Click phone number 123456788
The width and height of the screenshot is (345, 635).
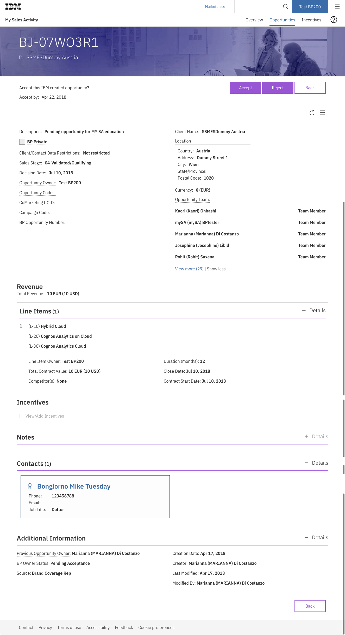[63, 496]
